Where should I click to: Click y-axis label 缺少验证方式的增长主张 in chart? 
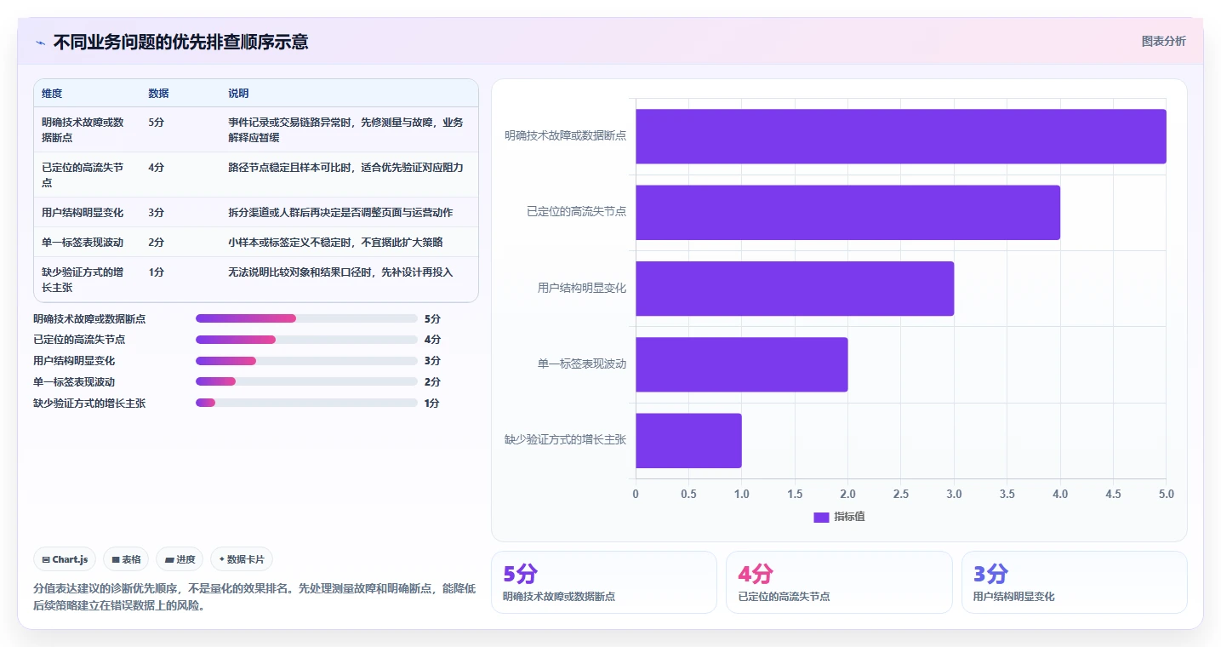[565, 439]
